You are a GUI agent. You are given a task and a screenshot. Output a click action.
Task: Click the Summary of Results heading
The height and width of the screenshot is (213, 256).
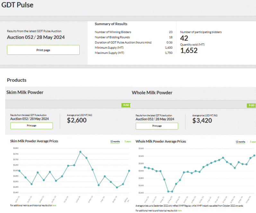(x=111, y=24)
